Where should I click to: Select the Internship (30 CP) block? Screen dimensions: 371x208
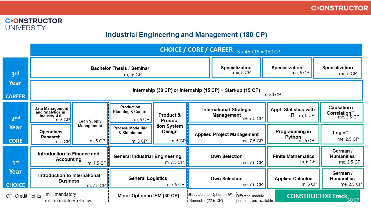tap(197, 90)
